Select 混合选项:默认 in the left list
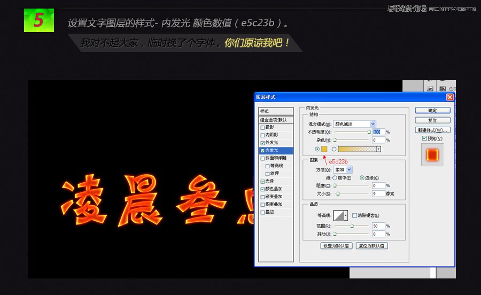481x295 pixels. (276, 120)
